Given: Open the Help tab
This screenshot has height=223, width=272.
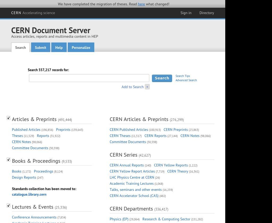Looking at the screenshot, I should [59, 47].
